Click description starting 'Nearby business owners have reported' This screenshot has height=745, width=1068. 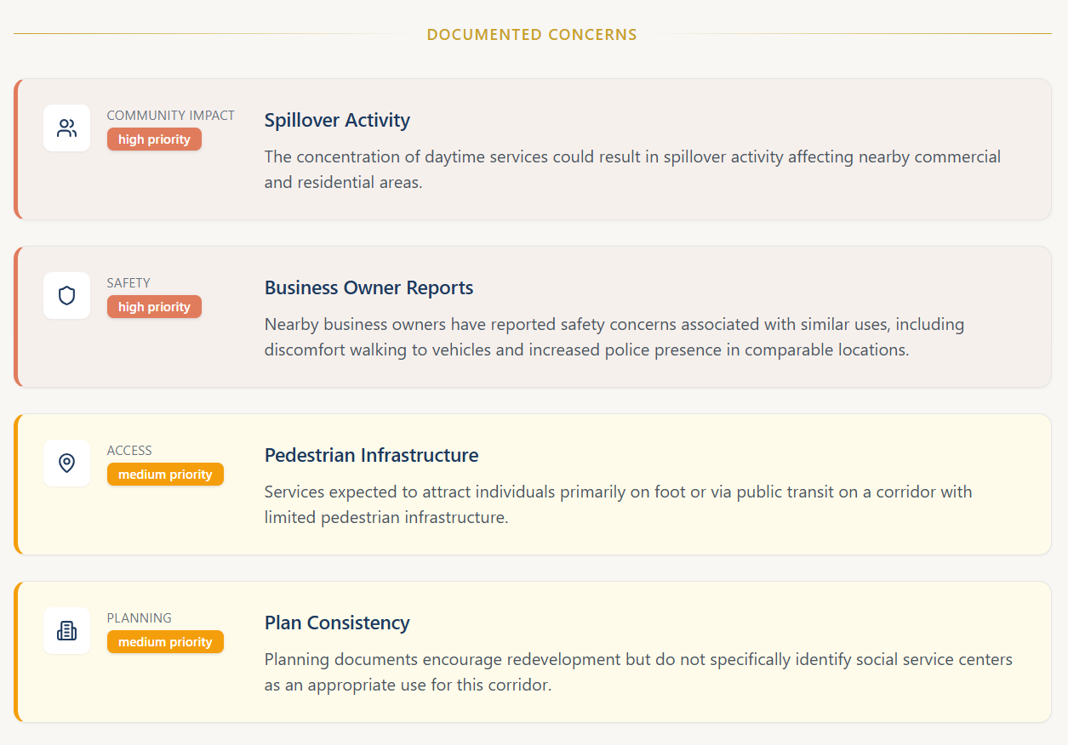pyautogui.click(x=614, y=337)
